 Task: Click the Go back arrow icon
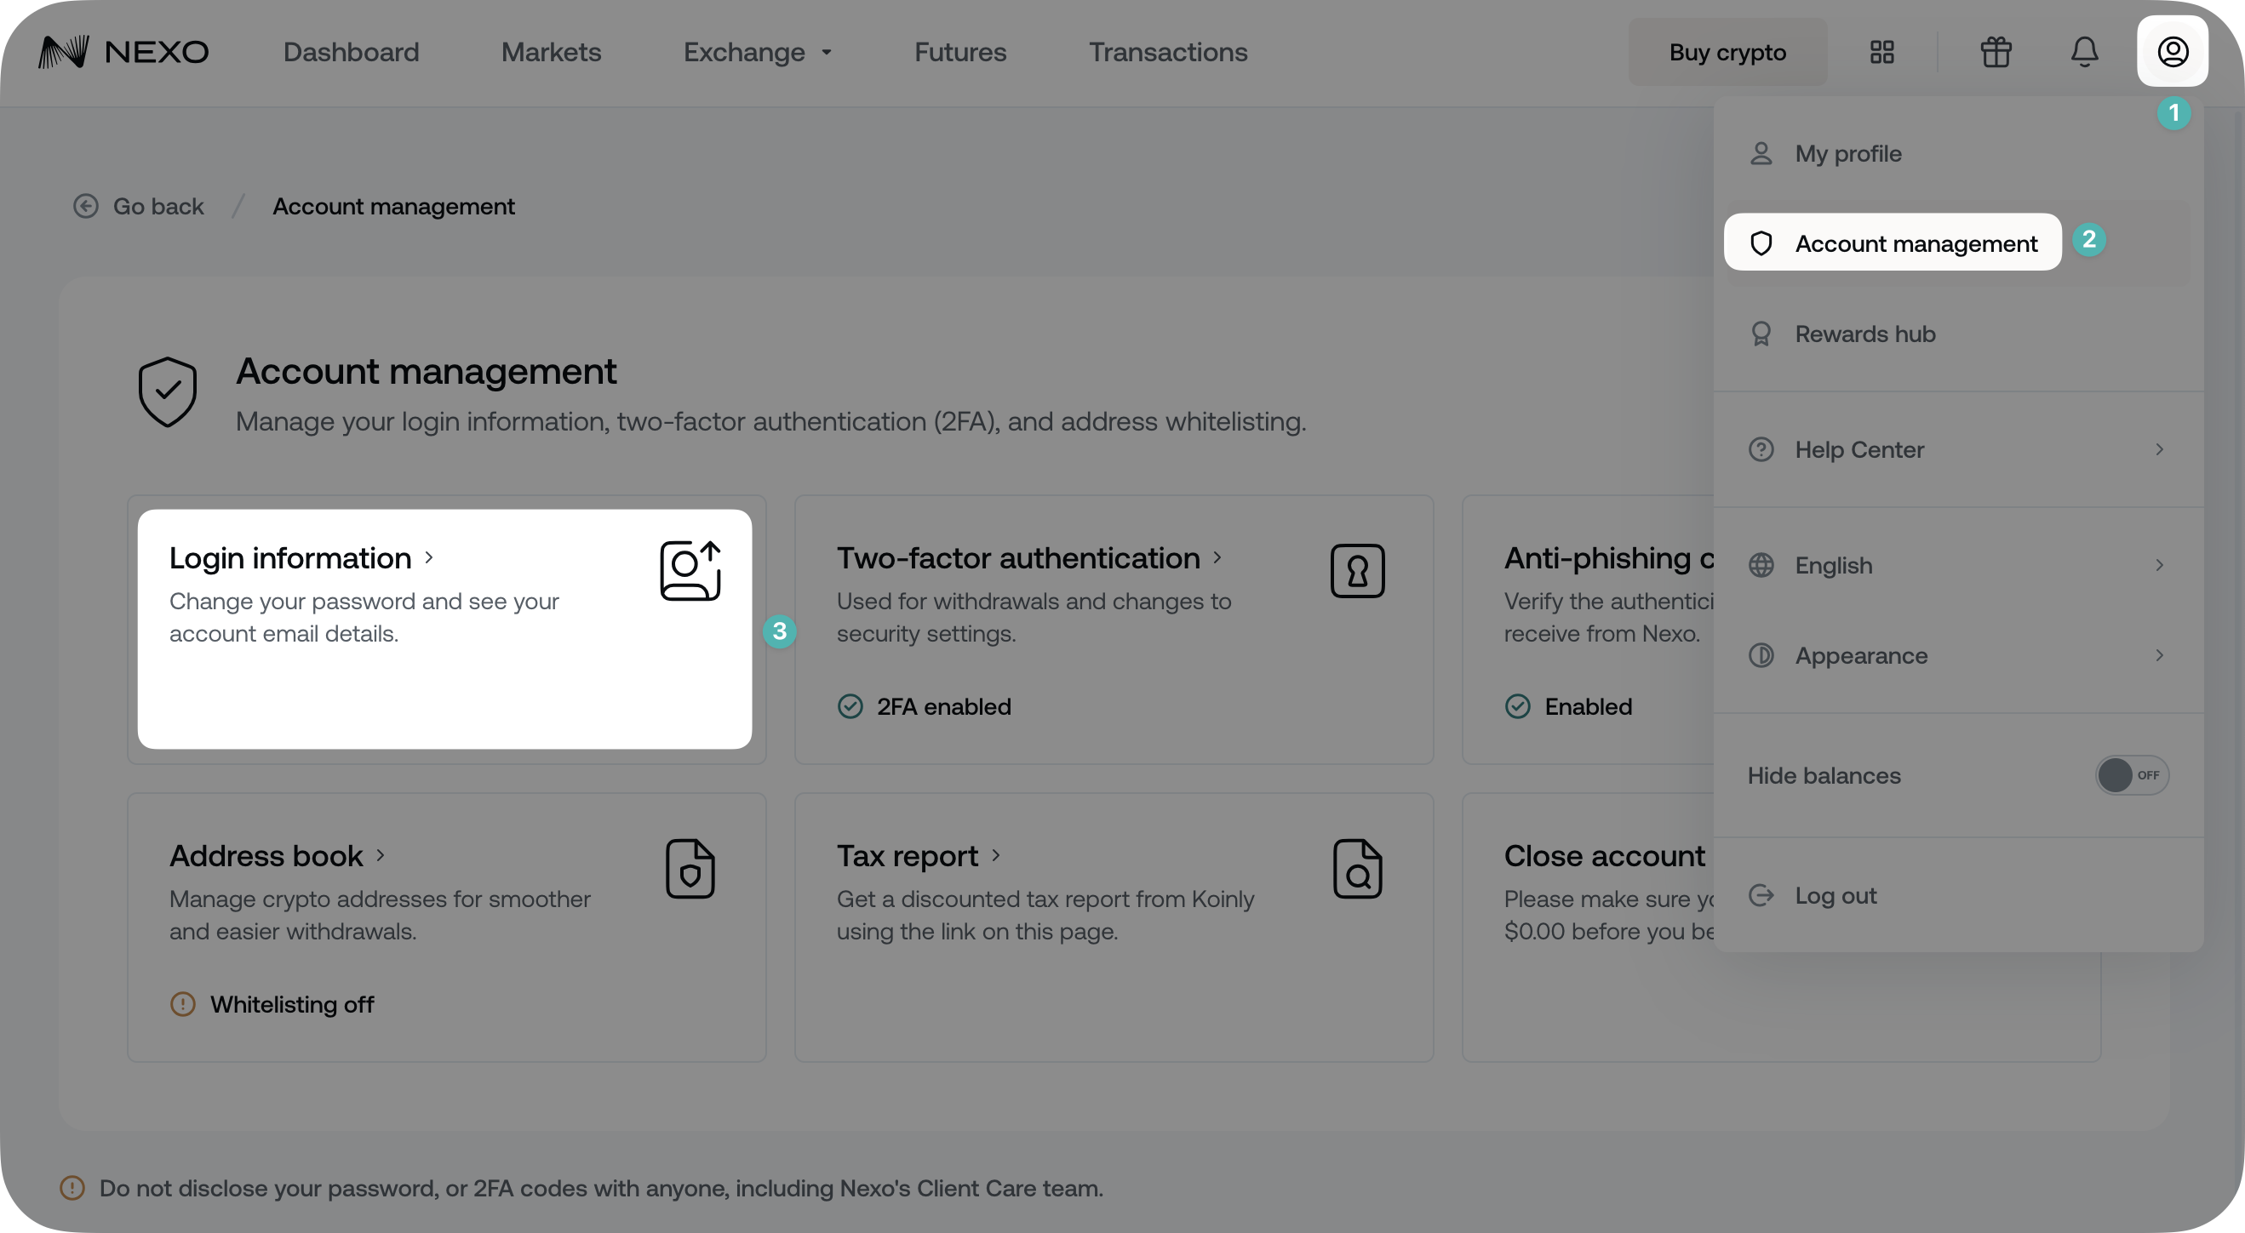pos(85,207)
